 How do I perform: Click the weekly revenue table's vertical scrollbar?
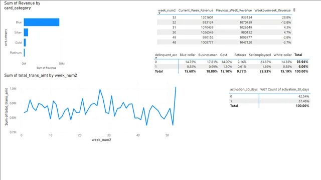294,10
